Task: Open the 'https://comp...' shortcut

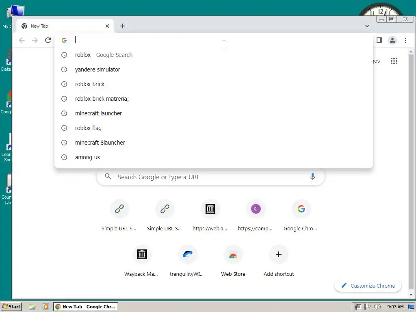Action: coord(256,216)
